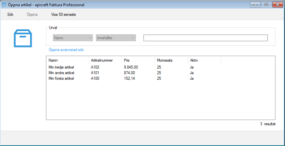This screenshot has width=285, height=146.
Task: Click the blue article box icon
Action: 23,38
